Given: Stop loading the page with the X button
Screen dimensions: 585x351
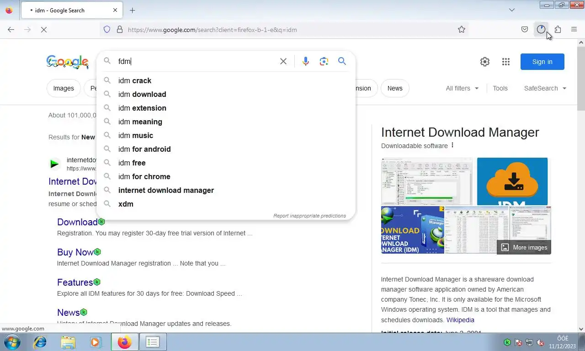Looking at the screenshot, I should tap(44, 30).
